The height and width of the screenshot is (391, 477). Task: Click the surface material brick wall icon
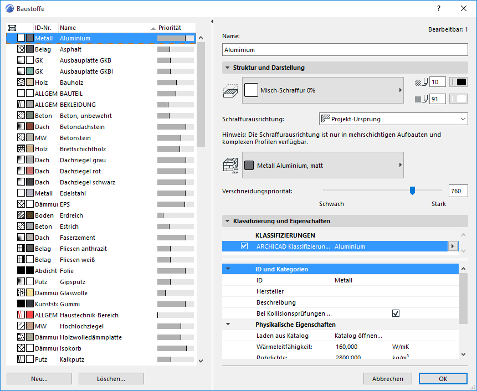[230, 166]
